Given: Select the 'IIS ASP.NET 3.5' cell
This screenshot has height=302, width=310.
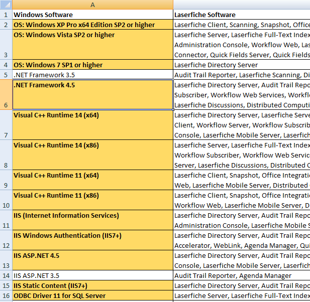Looking at the screenshot, I should click(93, 275).
